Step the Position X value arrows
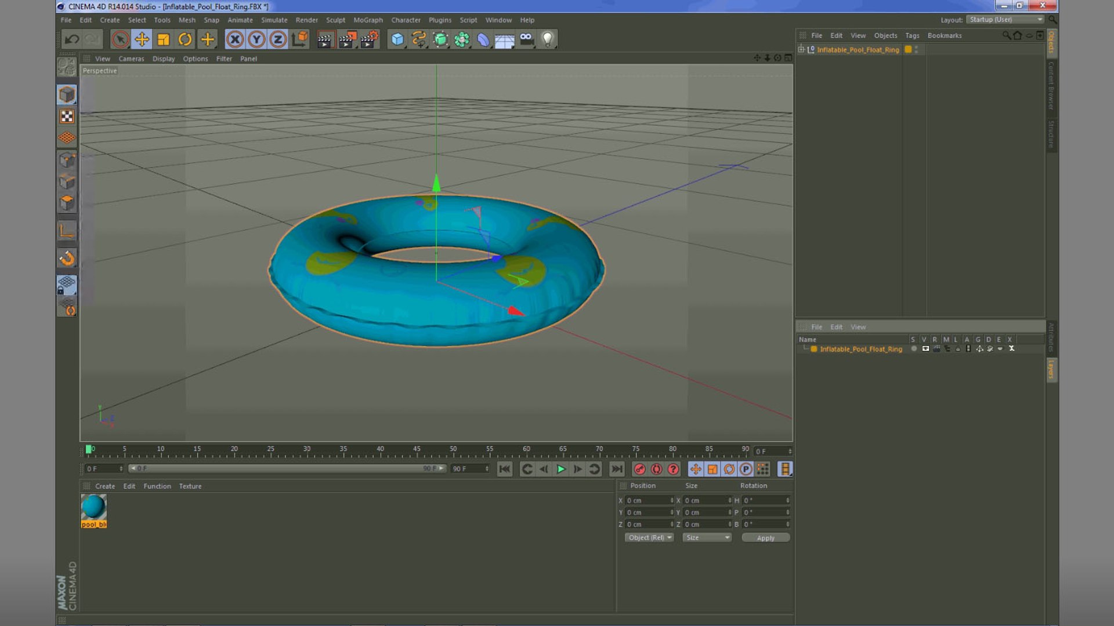Screen dimensions: 1114x626 (672, 500)
